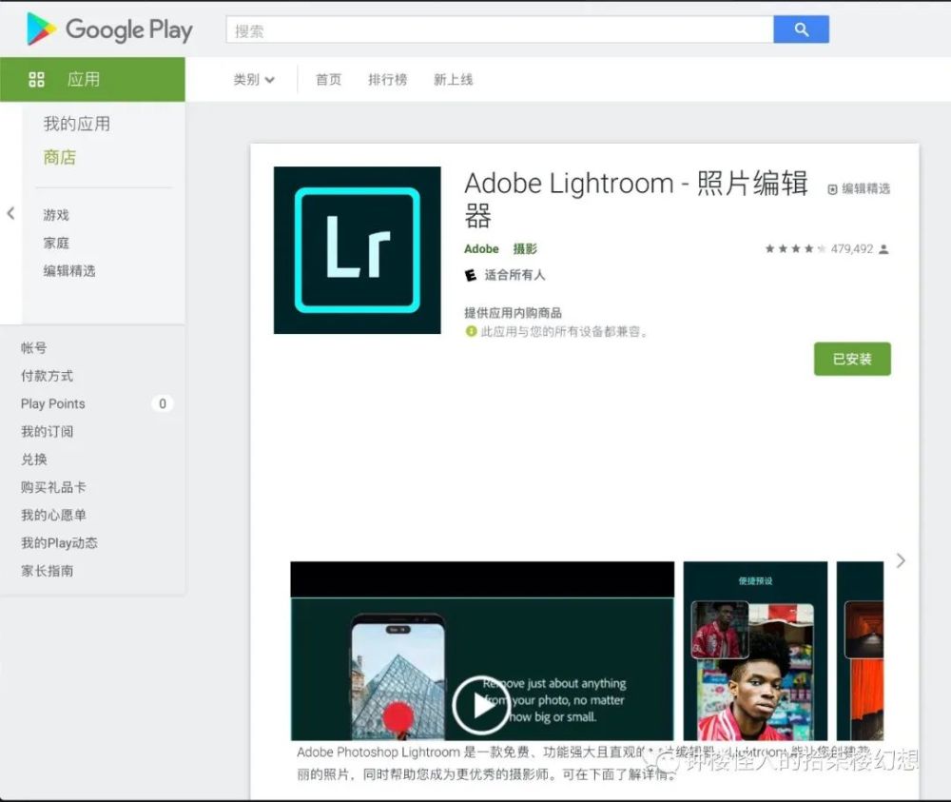Click the green 已安装 installed button
The width and height of the screenshot is (951, 802).
click(x=852, y=360)
